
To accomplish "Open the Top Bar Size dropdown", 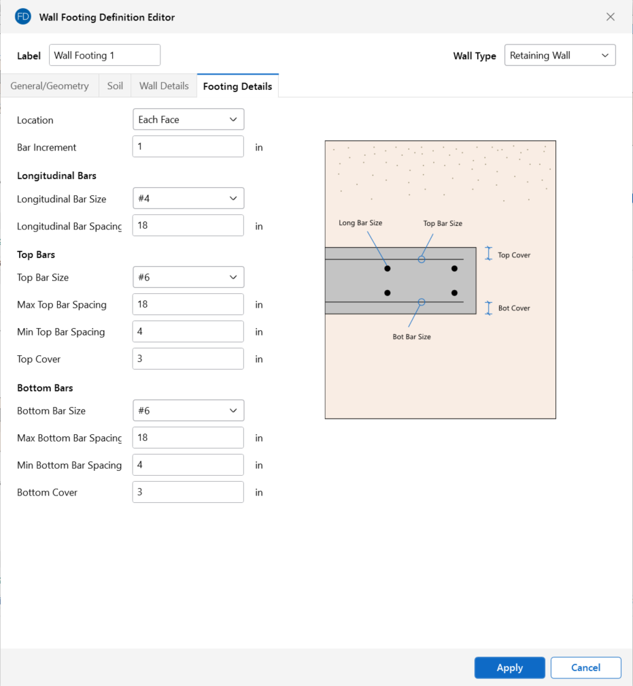I will 188,278.
